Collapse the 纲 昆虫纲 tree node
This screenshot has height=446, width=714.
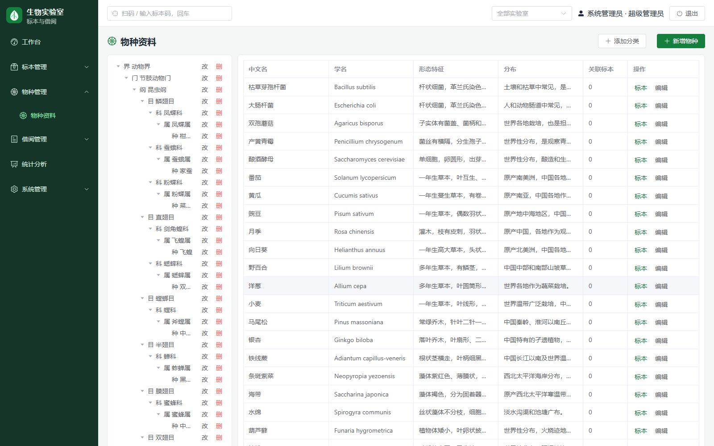pyautogui.click(x=134, y=90)
